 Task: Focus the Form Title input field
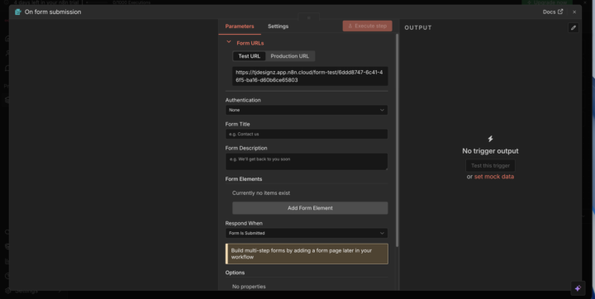click(307, 134)
